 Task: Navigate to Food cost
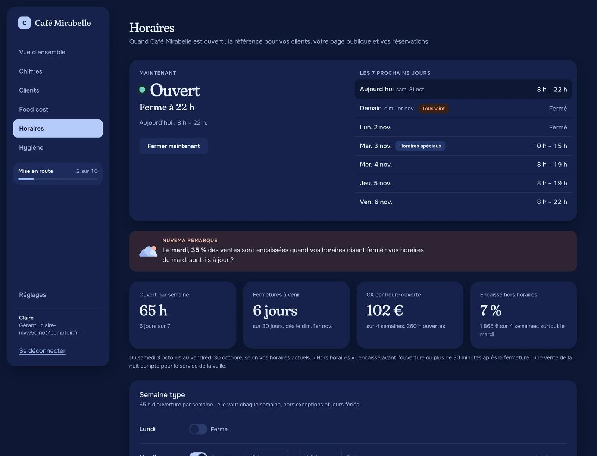tap(58, 109)
